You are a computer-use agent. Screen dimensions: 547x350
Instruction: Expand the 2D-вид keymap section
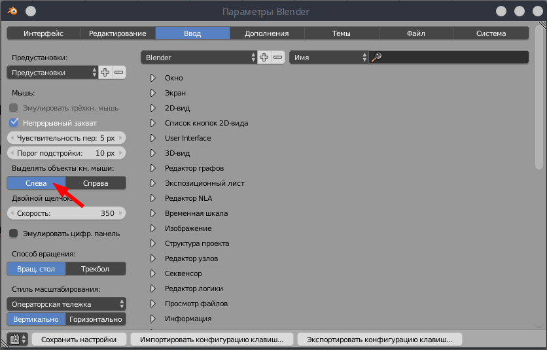pyautogui.click(x=153, y=108)
